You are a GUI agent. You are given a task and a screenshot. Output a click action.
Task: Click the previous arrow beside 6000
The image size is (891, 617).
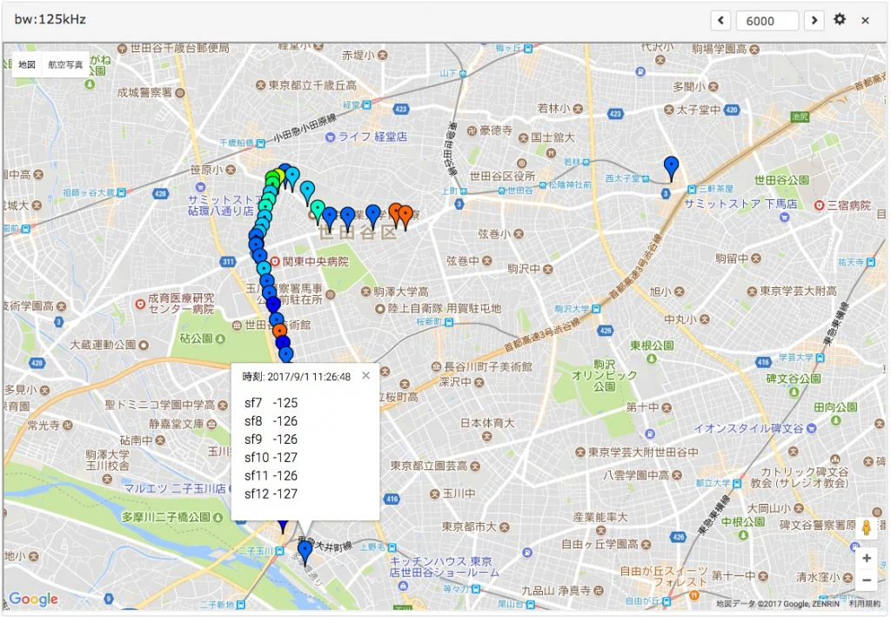pyautogui.click(x=720, y=21)
